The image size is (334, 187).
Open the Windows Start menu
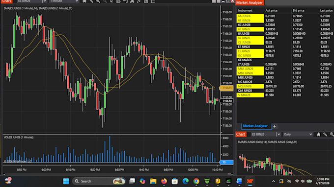[66, 181]
